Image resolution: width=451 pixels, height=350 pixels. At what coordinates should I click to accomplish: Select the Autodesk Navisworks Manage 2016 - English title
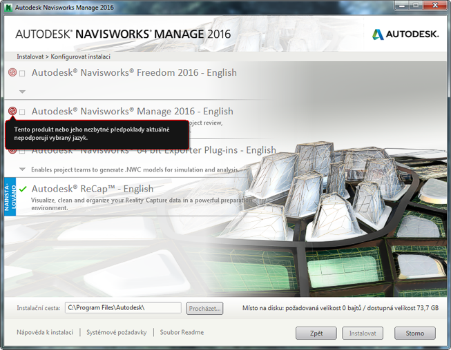[x=133, y=111]
